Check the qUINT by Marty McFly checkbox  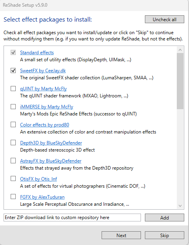click(x=13, y=88)
